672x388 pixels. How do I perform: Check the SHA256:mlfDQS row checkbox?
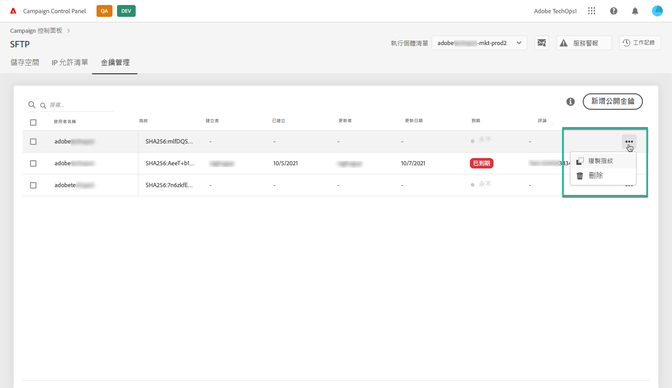[33, 142]
